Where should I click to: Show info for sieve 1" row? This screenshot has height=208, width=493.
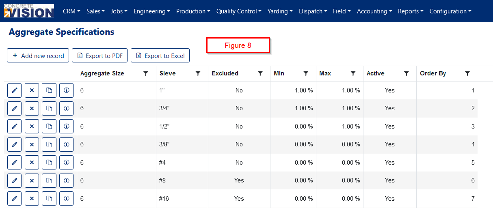tap(66, 90)
